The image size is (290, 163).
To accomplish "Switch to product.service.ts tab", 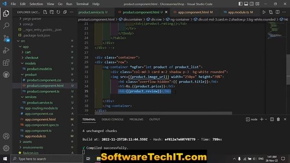I will (x=93, y=12).
